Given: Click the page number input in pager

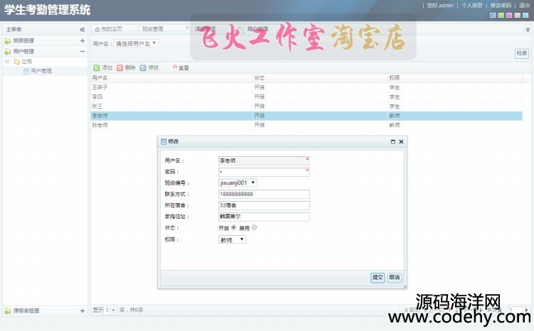Looking at the screenshot, I should tap(516, 310).
